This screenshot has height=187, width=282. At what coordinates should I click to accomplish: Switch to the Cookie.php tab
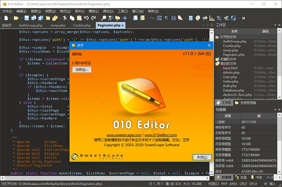tap(81, 25)
